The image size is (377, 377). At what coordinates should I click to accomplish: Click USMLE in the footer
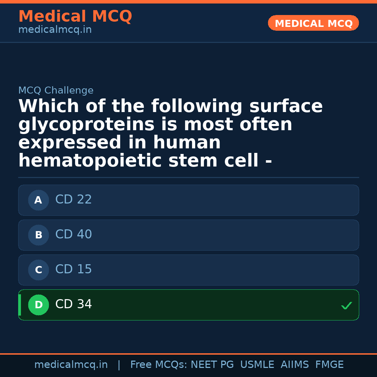click(257, 365)
